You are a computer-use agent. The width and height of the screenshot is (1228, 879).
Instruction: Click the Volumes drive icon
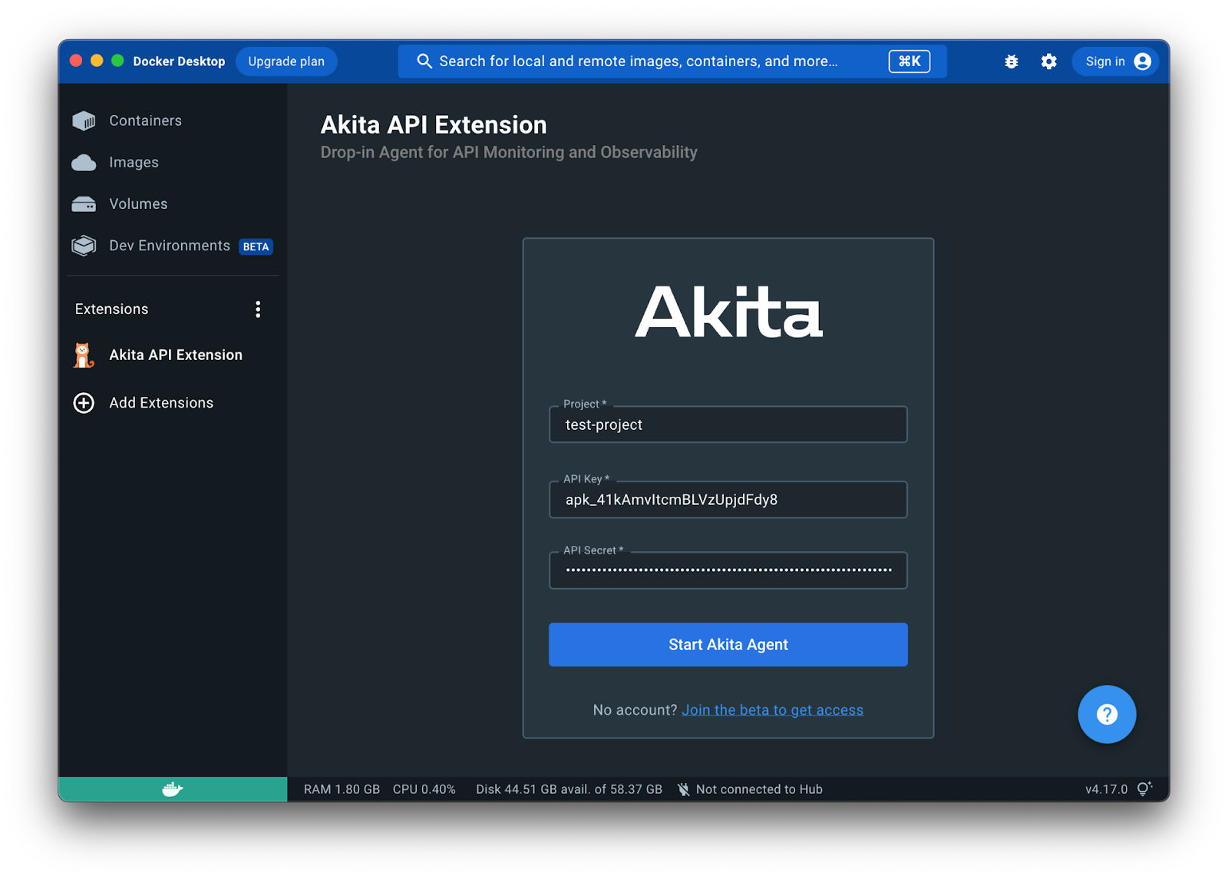(x=84, y=204)
